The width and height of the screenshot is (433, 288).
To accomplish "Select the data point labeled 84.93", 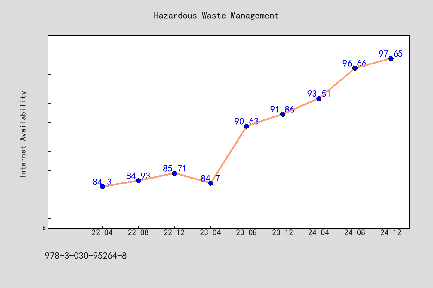I will (x=138, y=181).
